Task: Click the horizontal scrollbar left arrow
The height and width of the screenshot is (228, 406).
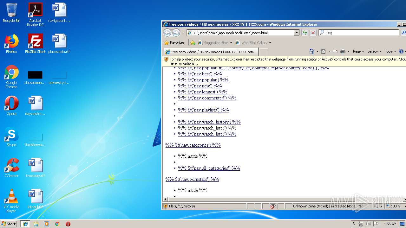Action: (x=165, y=199)
